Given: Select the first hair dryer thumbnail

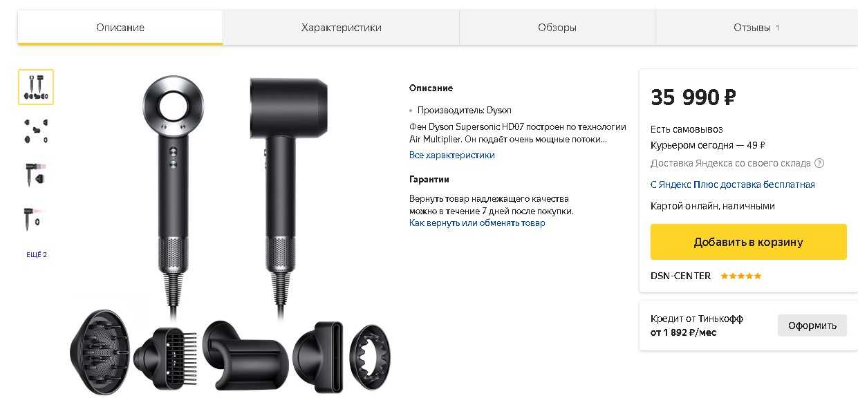Looking at the screenshot, I should point(36,87).
